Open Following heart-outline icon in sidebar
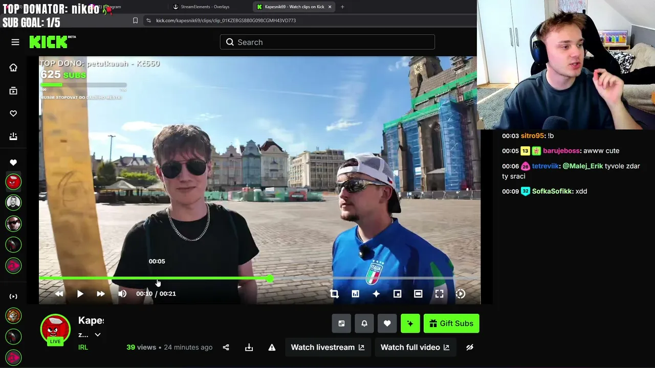The width and height of the screenshot is (655, 368). pos(13,113)
